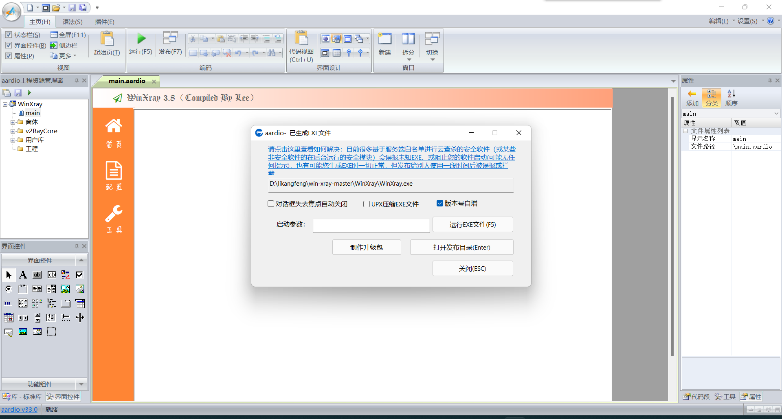
Task: Click the Undo arrow icon in 编码 group
Action: (238, 53)
